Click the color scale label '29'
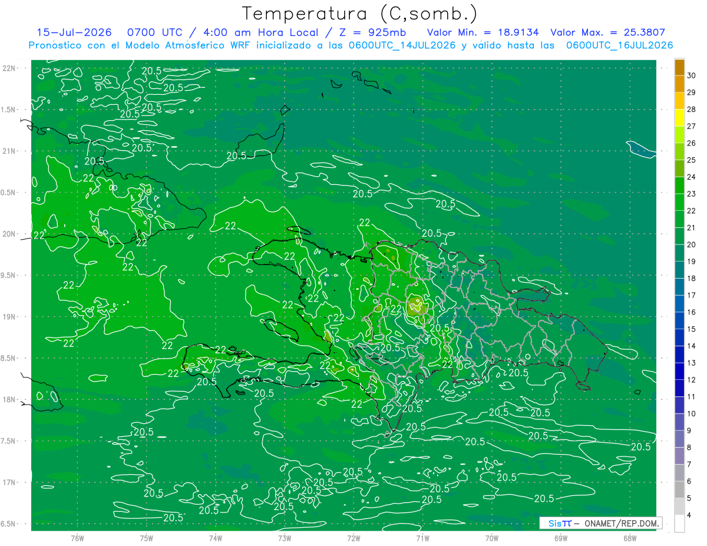707x546 pixels. click(x=692, y=92)
